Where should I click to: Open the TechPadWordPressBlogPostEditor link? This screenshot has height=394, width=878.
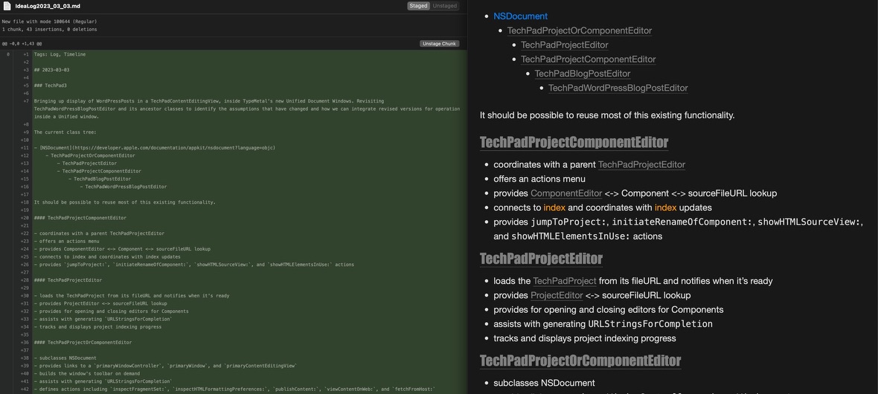(618, 88)
